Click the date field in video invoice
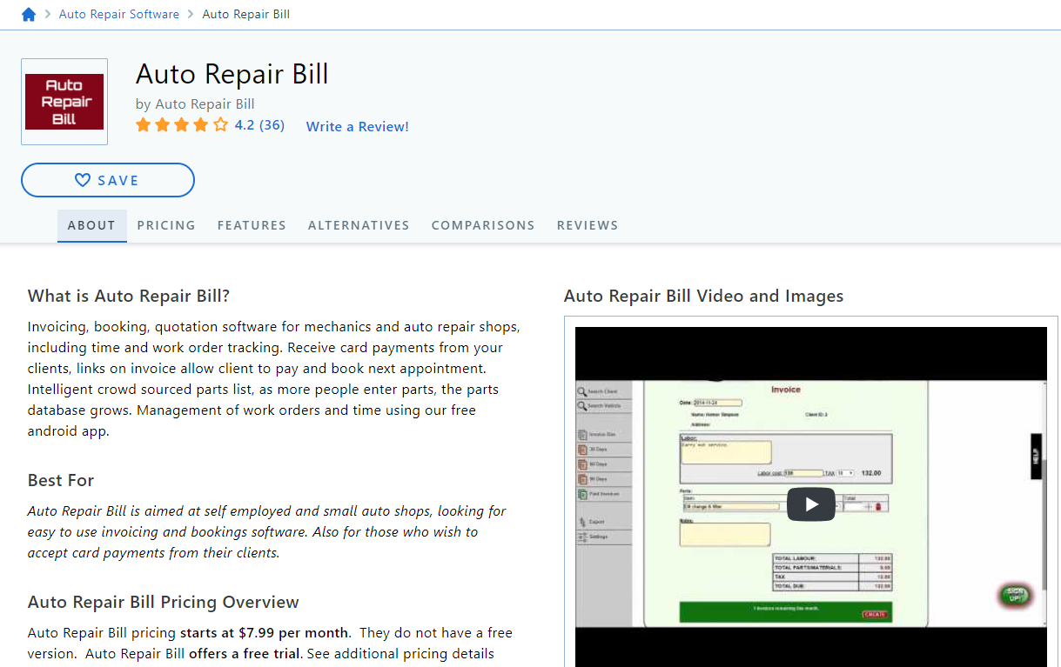 click(718, 403)
